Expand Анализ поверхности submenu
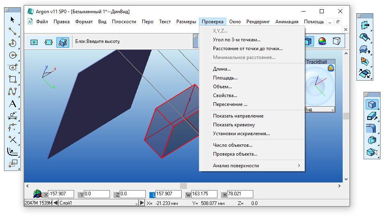This screenshot has width=391, height=215. click(x=252, y=166)
